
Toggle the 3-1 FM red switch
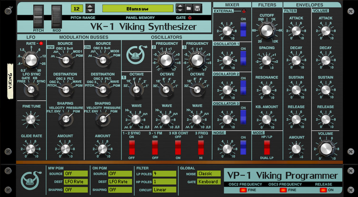155,148
